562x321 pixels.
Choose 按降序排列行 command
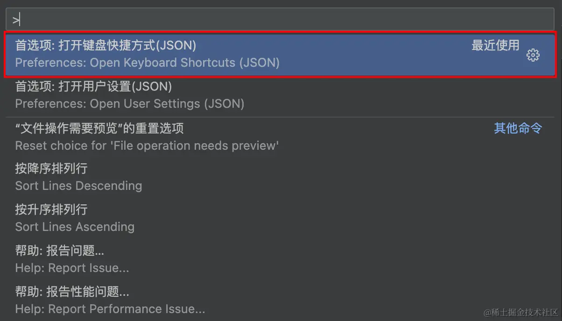tap(51, 168)
